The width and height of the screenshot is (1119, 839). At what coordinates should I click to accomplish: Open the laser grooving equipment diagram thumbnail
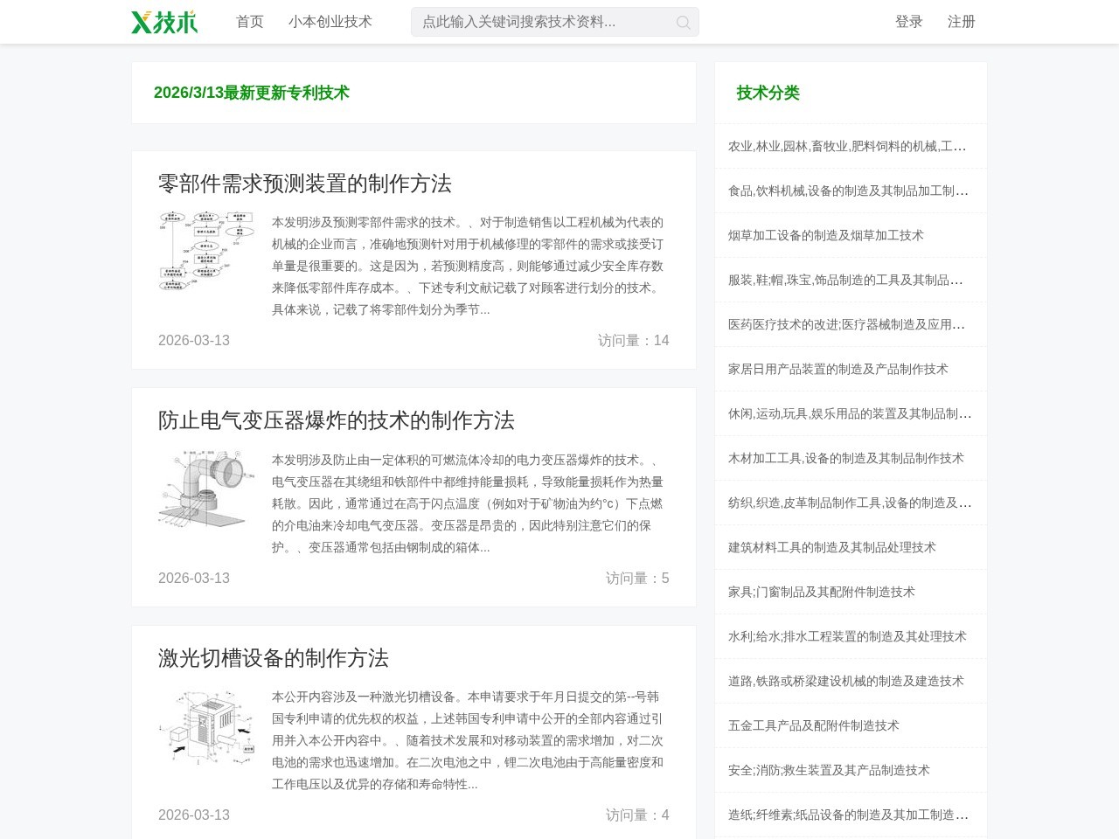[x=207, y=726]
